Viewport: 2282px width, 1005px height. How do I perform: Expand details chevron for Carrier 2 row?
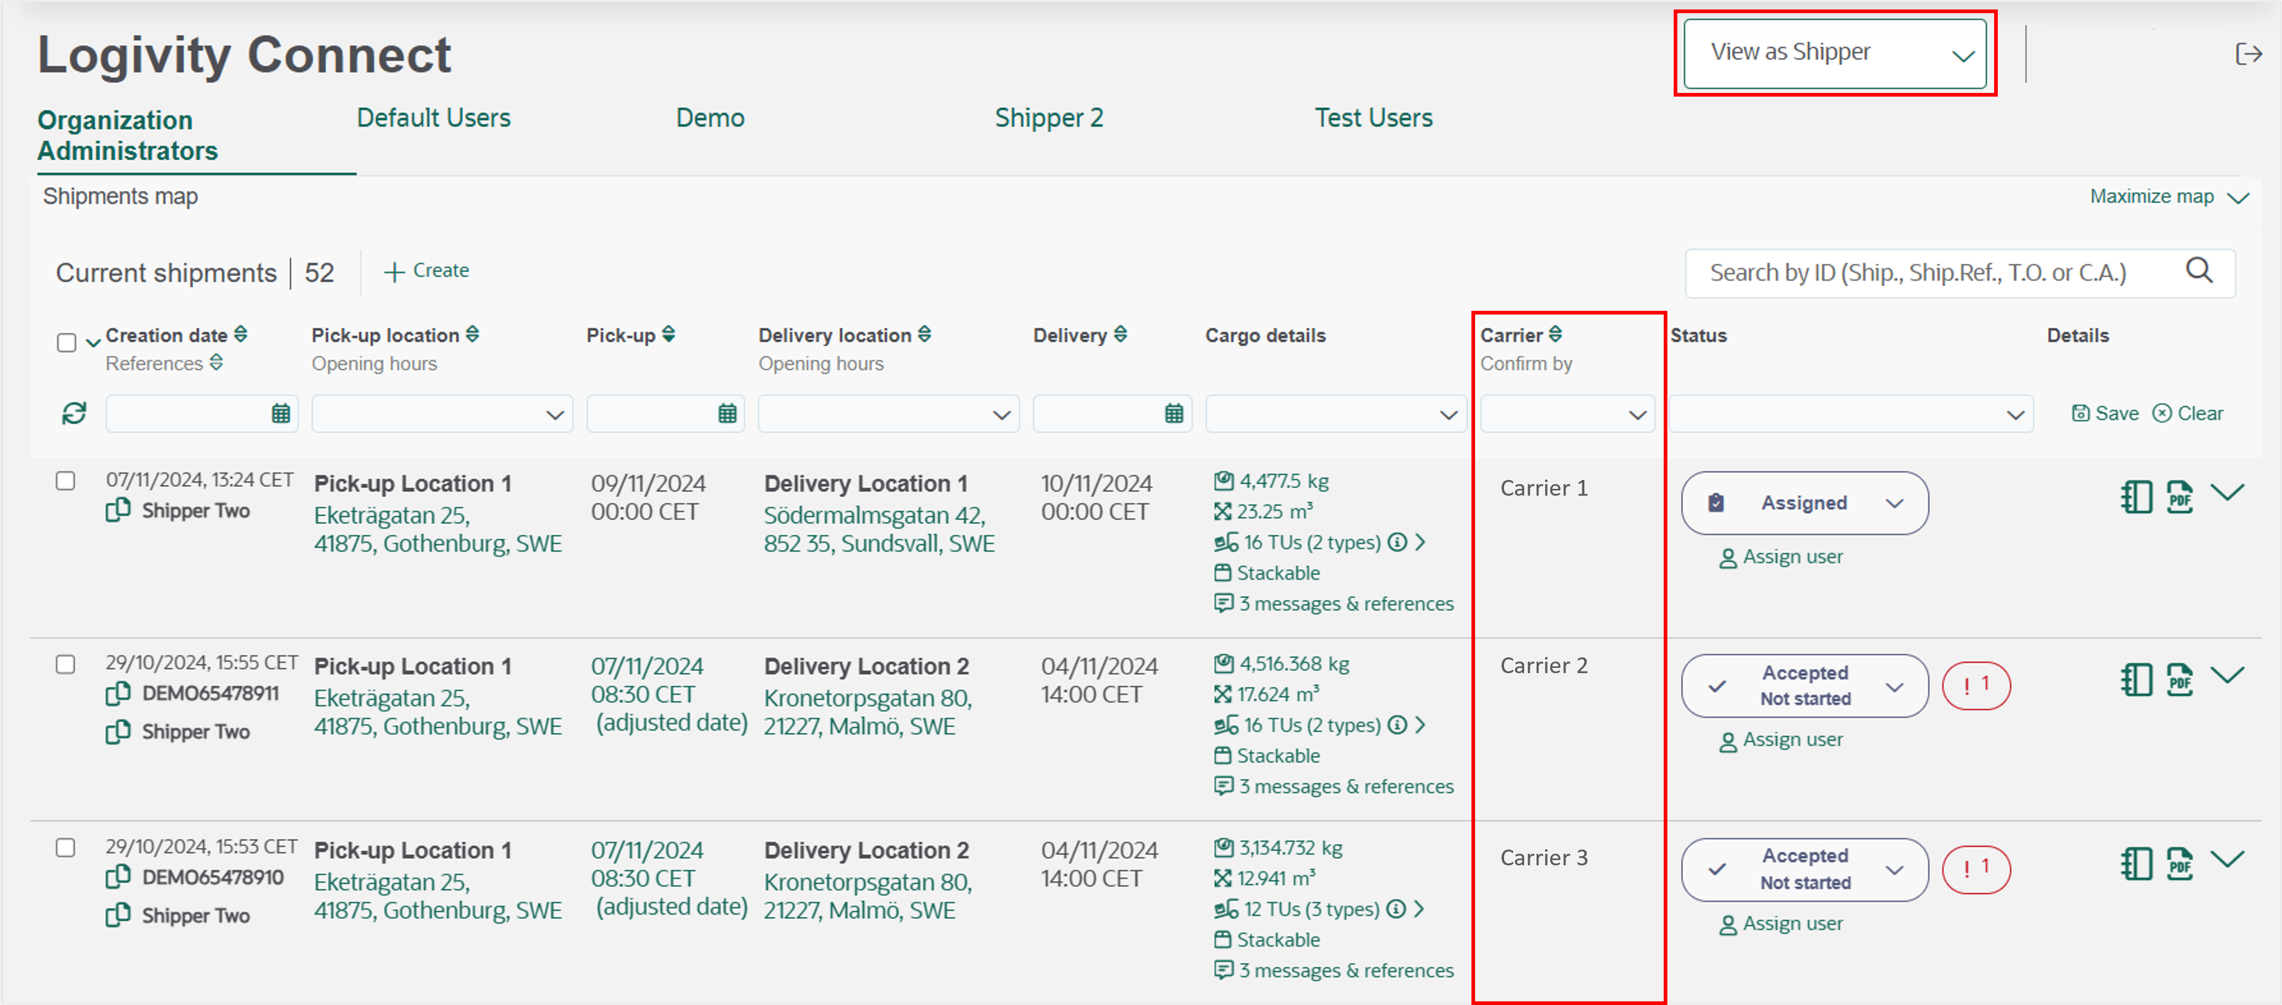2227,676
